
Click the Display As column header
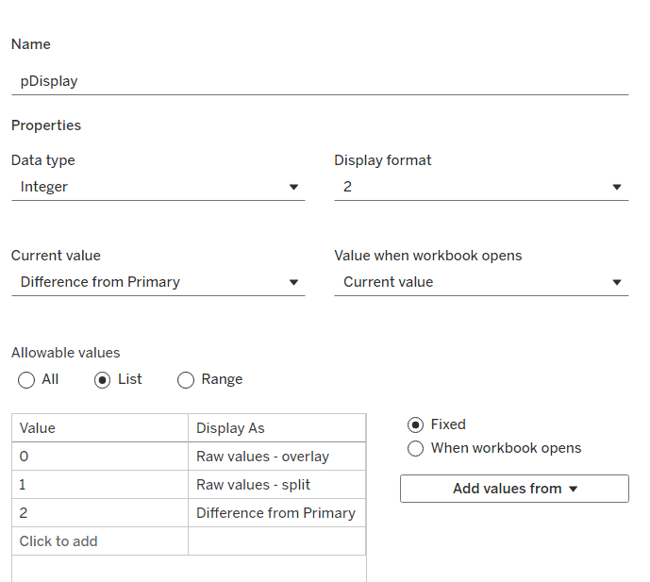(x=276, y=428)
